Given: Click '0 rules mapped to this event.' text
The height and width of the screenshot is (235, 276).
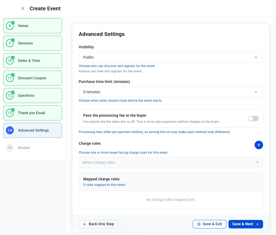Looking at the screenshot, I should [x=105, y=185].
